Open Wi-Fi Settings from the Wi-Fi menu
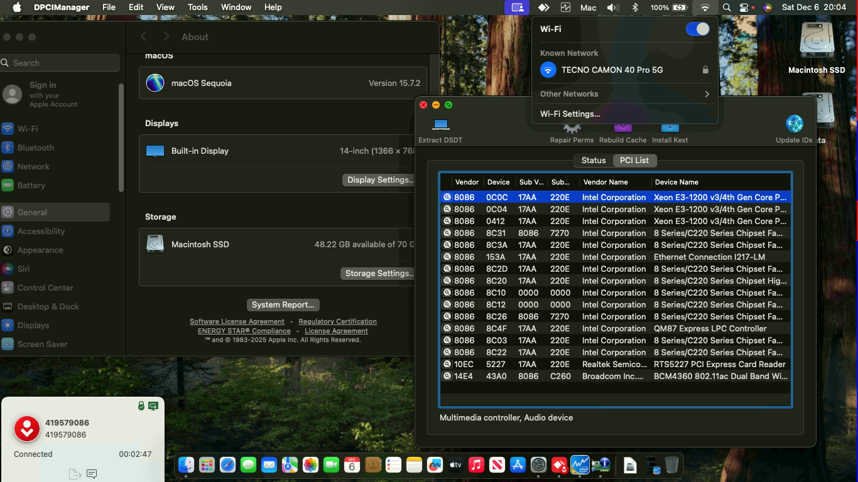858x482 pixels. pyautogui.click(x=570, y=114)
